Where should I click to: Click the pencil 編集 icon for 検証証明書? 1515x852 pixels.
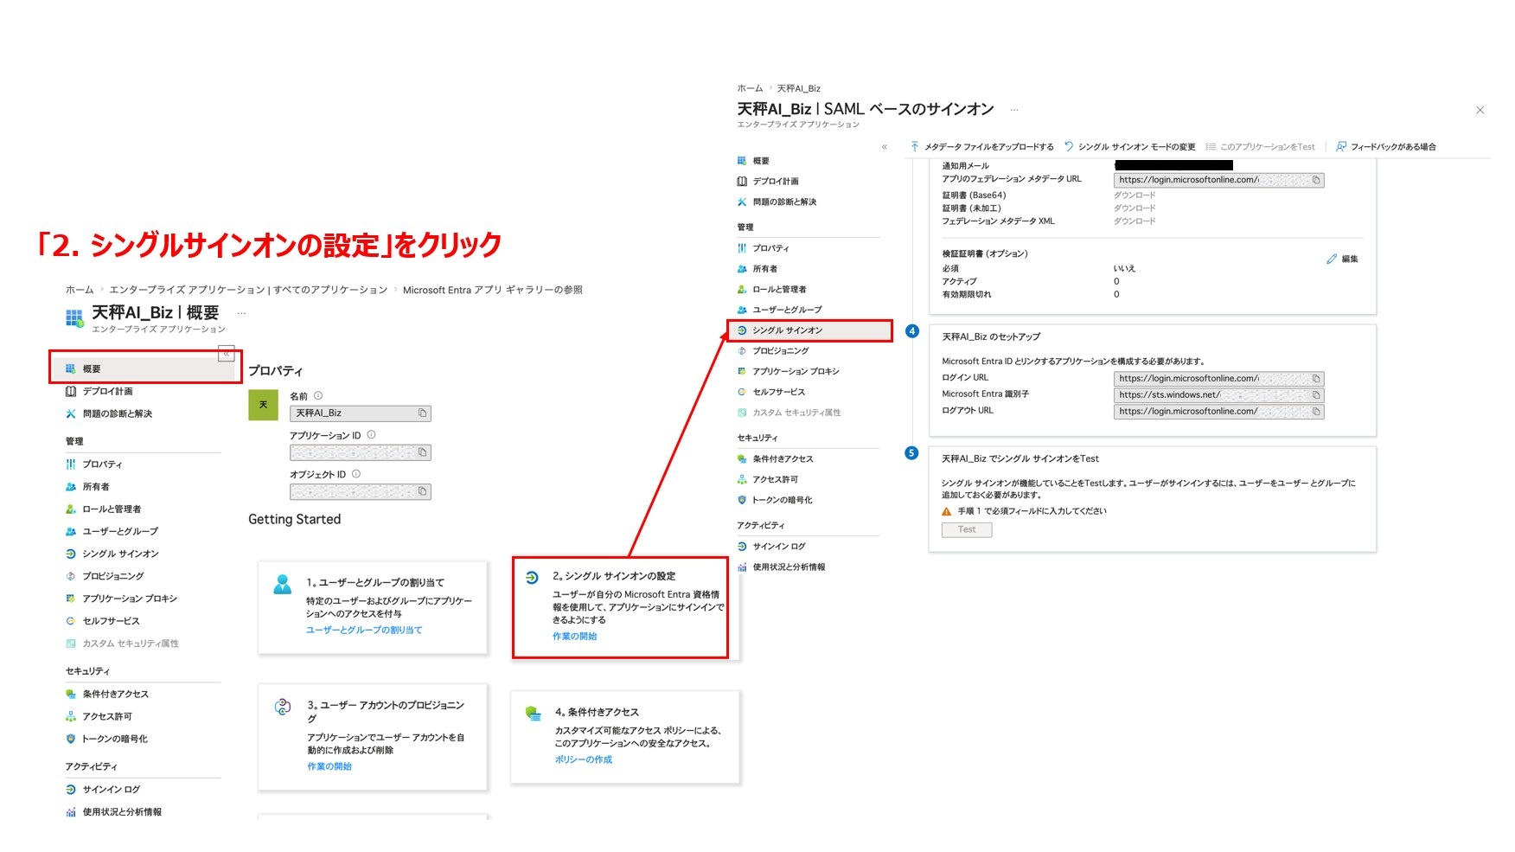pos(1332,259)
